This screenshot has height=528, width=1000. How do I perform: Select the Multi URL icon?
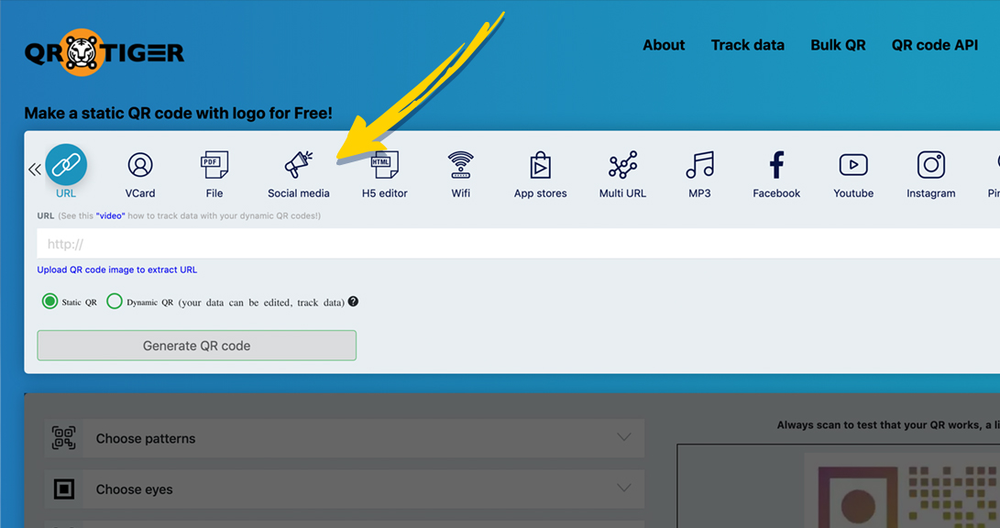click(x=622, y=166)
